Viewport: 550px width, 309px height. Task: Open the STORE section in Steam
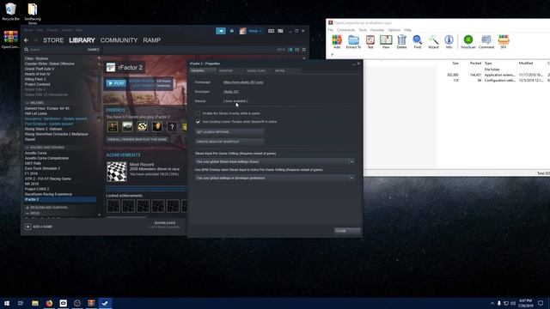(x=53, y=40)
